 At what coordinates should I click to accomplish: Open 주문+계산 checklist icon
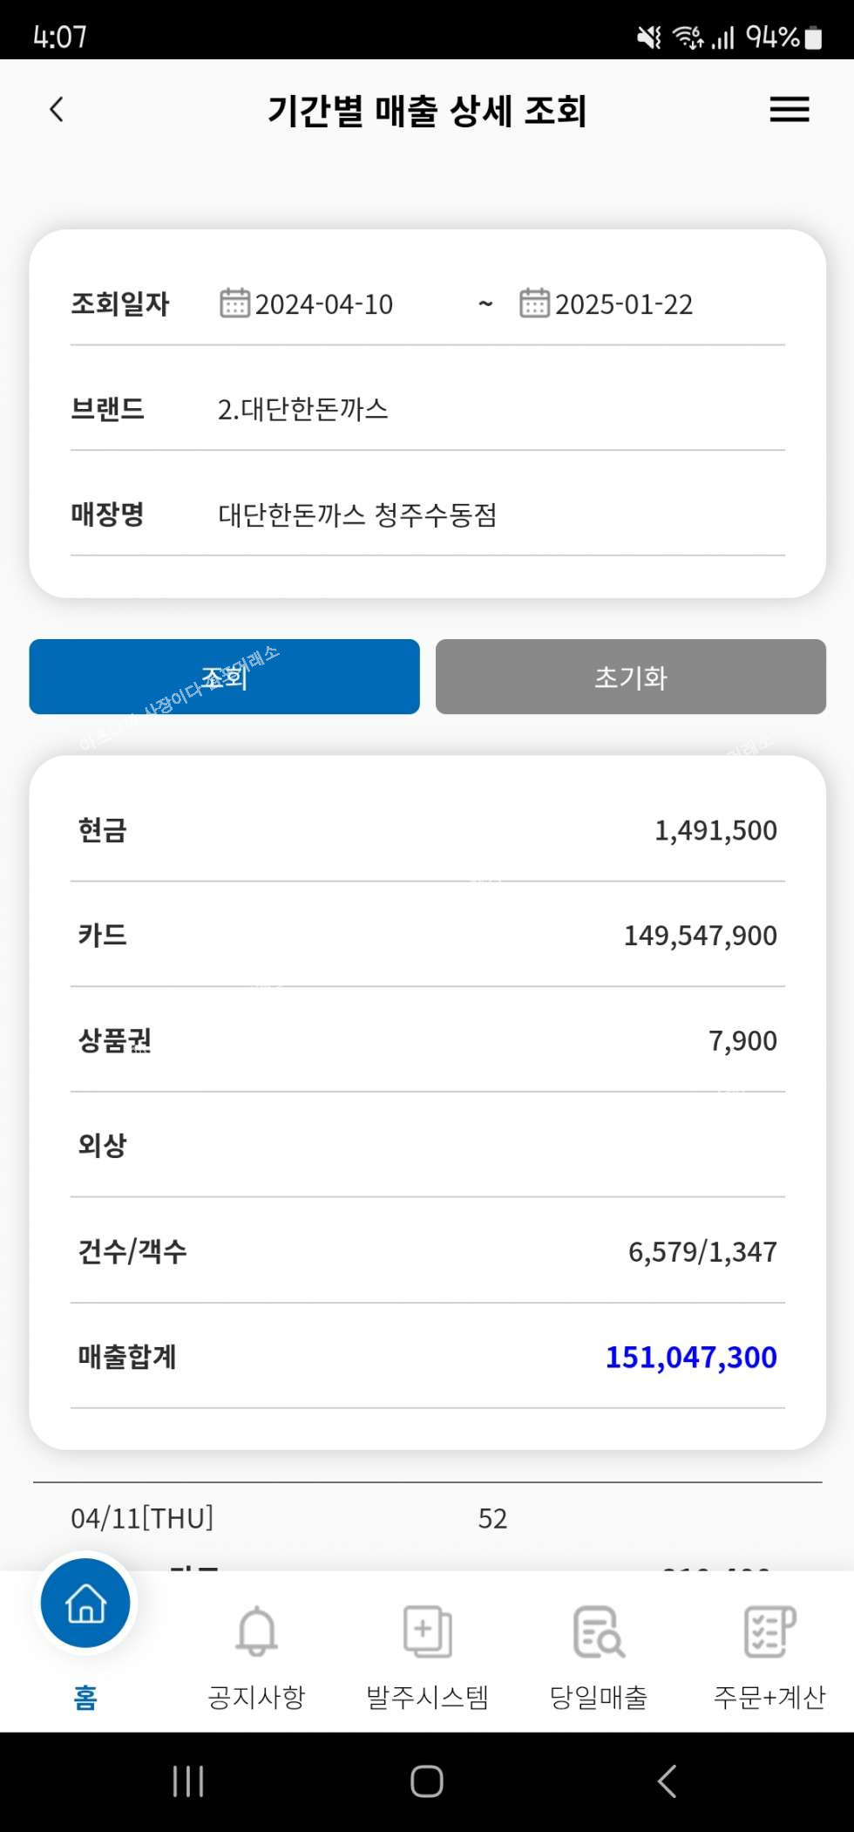(x=769, y=1632)
